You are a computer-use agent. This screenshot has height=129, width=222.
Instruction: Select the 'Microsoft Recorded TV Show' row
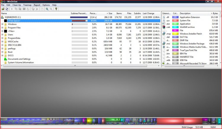pyautogui.click(x=190, y=63)
